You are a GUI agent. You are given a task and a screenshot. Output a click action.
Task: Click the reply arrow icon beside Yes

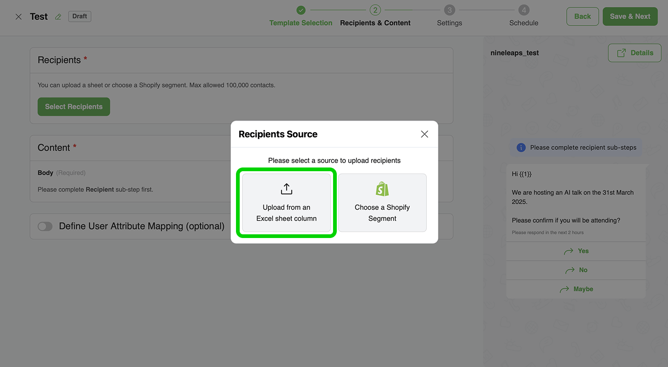[568, 251]
